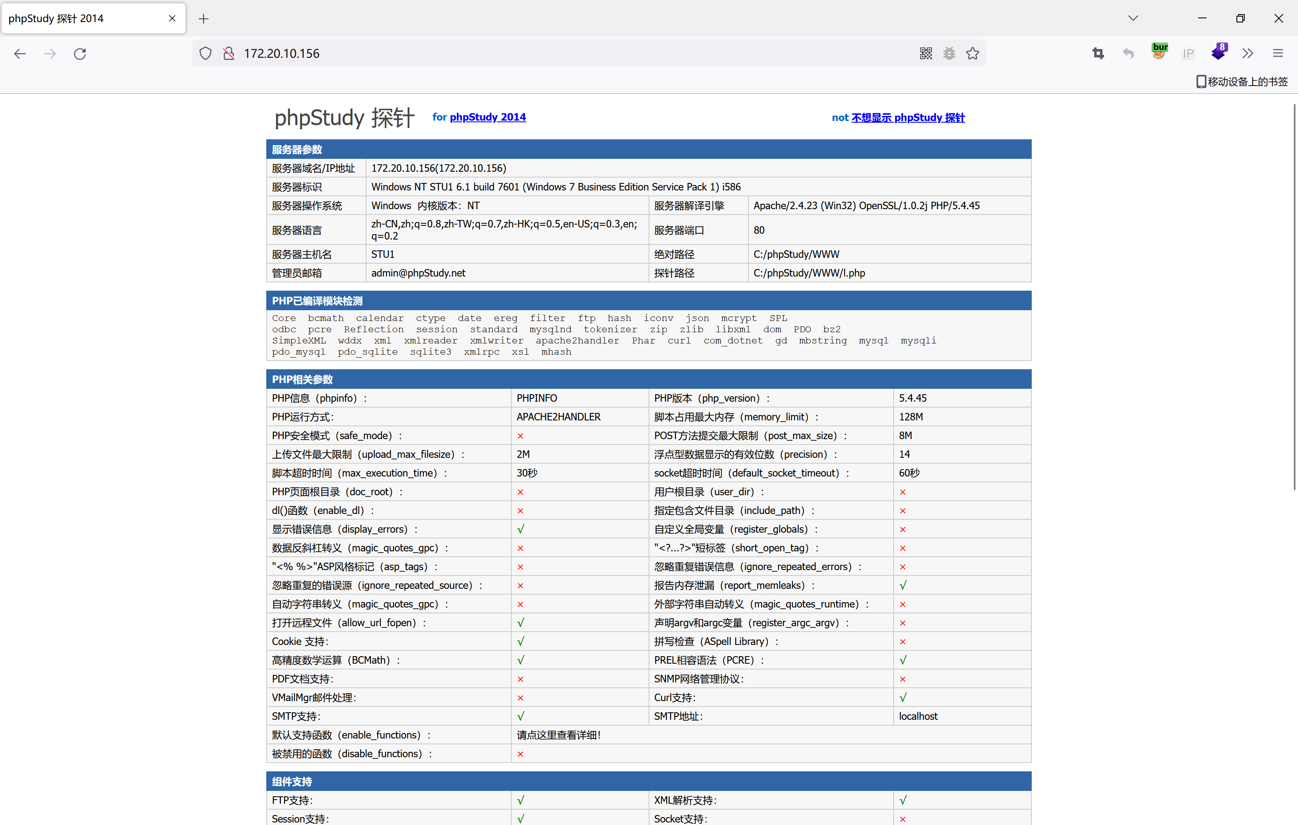1298x825 pixels.
Task: Expand the overflow extensions chevron menu
Action: pos(1247,53)
